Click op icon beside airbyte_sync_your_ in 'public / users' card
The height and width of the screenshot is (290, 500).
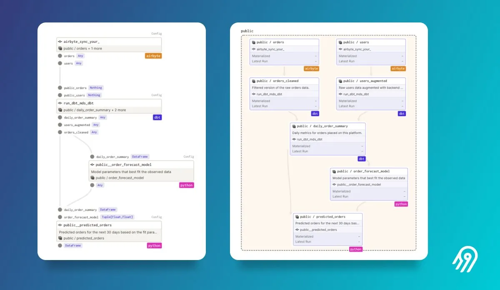coord(340,49)
